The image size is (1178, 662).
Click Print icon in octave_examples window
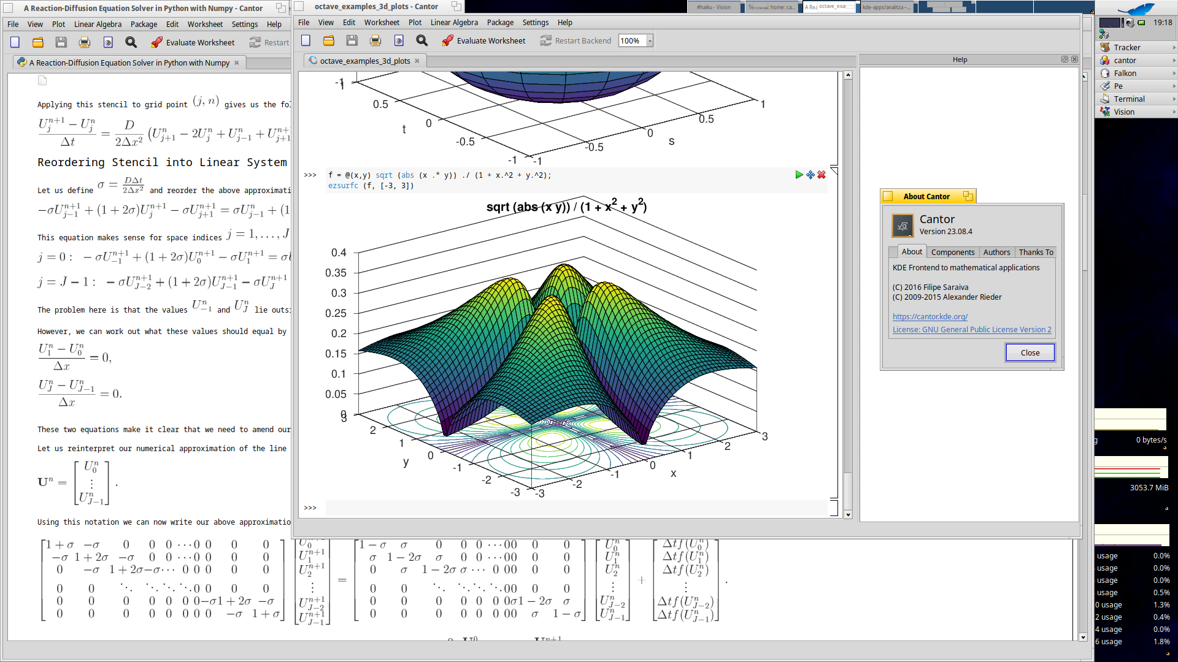[375, 41]
